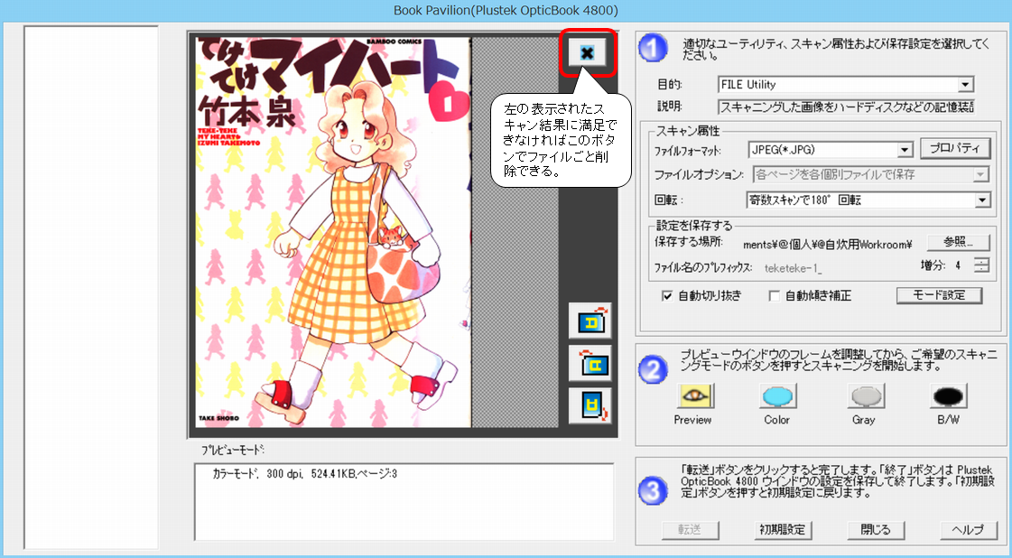
Task: Start a Color scan with the blue oval
Action: [x=777, y=395]
